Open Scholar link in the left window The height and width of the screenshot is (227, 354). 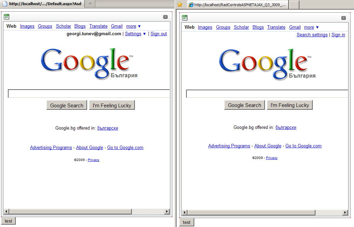[63, 26]
